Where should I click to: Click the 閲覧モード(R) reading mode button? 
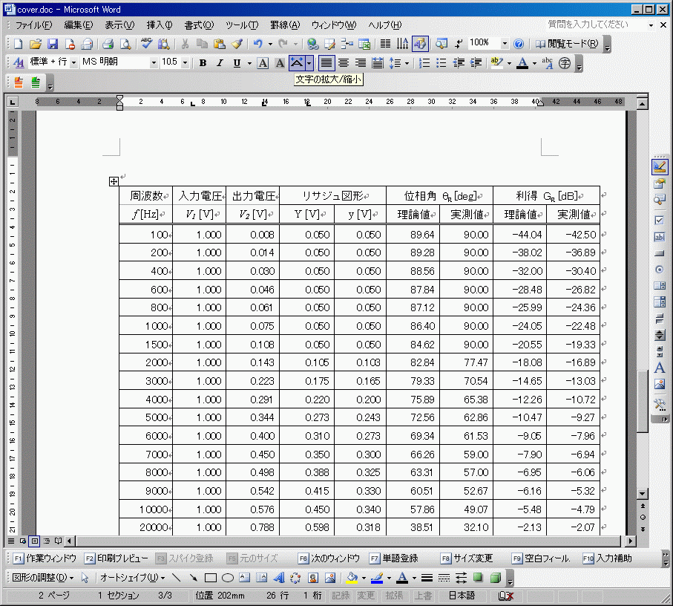point(567,44)
